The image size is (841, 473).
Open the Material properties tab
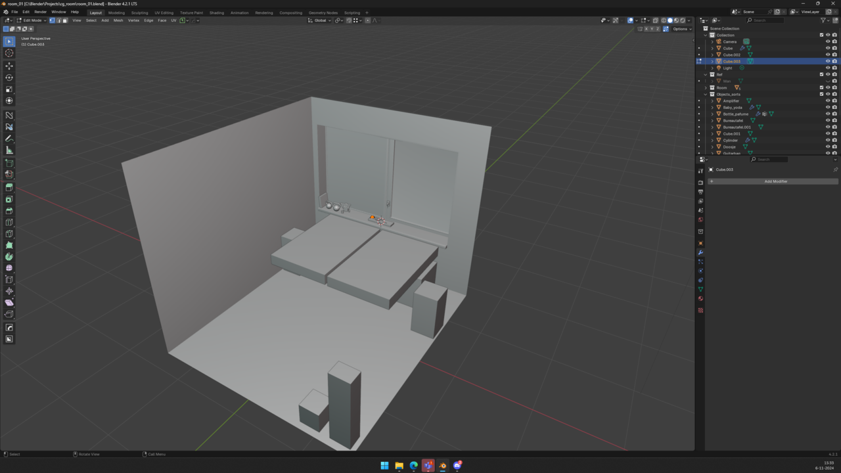click(x=700, y=299)
